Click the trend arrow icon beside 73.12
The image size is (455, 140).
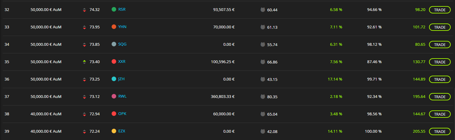click(84, 97)
